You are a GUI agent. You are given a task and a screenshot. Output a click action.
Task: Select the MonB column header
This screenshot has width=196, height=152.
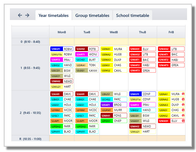tap(62, 32)
